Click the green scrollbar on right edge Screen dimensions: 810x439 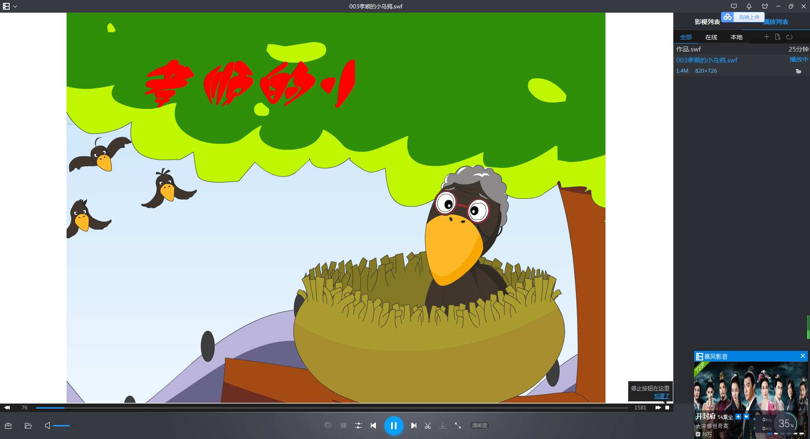point(808,327)
